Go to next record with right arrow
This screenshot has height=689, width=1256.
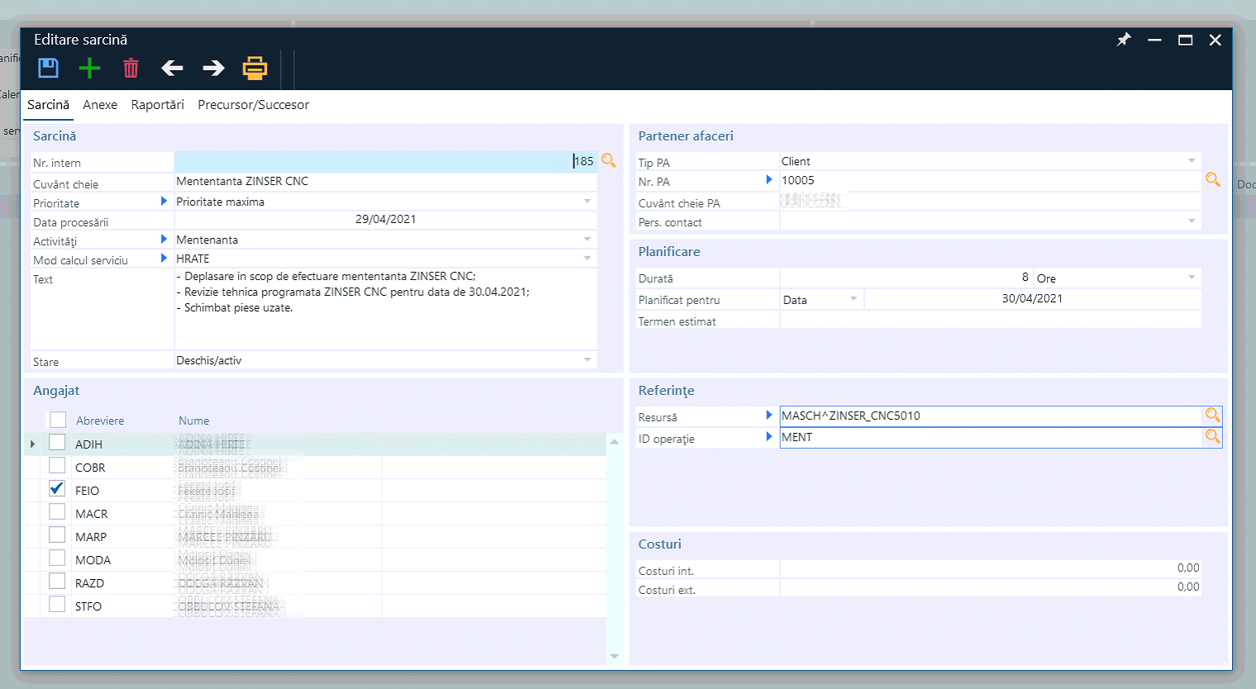[x=214, y=68]
